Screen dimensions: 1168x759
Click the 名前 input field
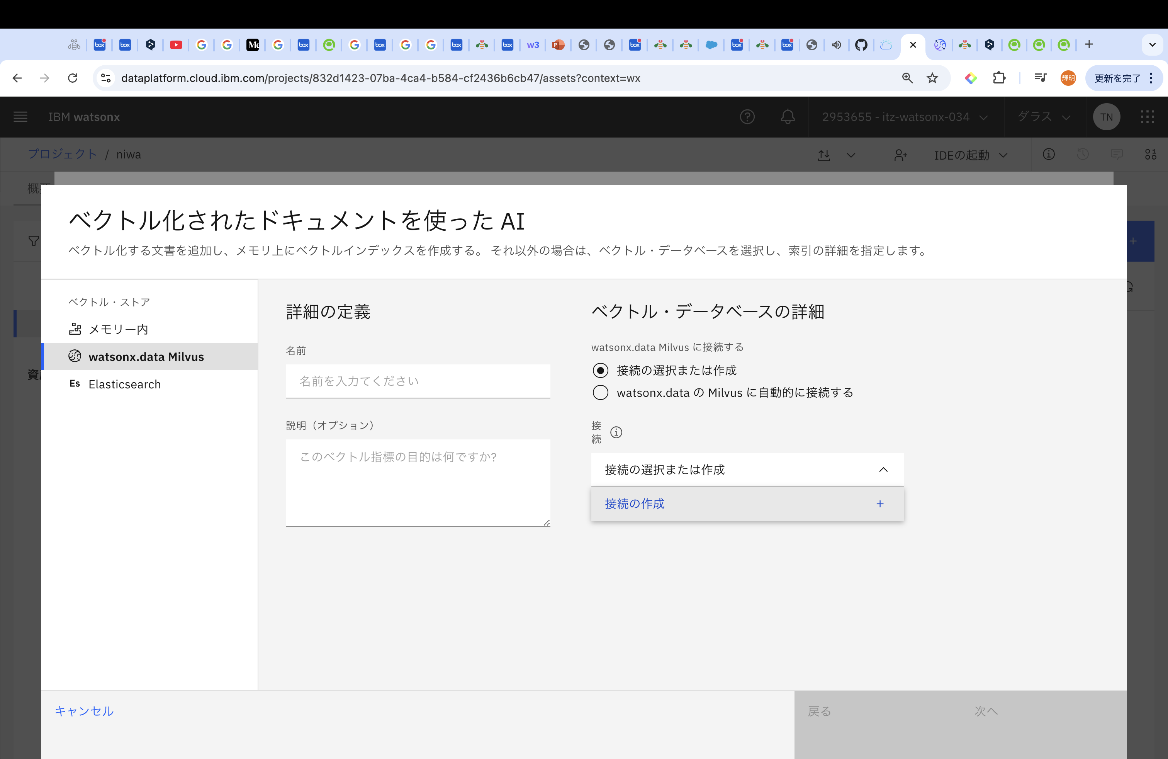418,381
